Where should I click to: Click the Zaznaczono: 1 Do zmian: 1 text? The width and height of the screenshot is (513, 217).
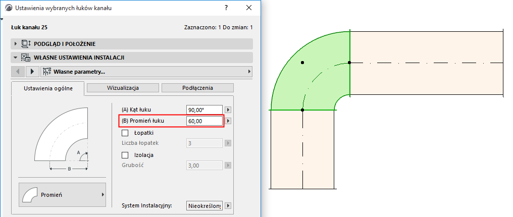218,27
